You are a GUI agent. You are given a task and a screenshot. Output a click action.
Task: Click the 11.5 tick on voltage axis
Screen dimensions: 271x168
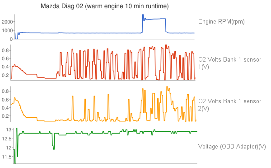[x=7, y=157]
